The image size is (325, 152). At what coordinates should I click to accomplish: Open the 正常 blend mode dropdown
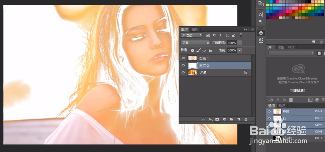tap(195, 43)
